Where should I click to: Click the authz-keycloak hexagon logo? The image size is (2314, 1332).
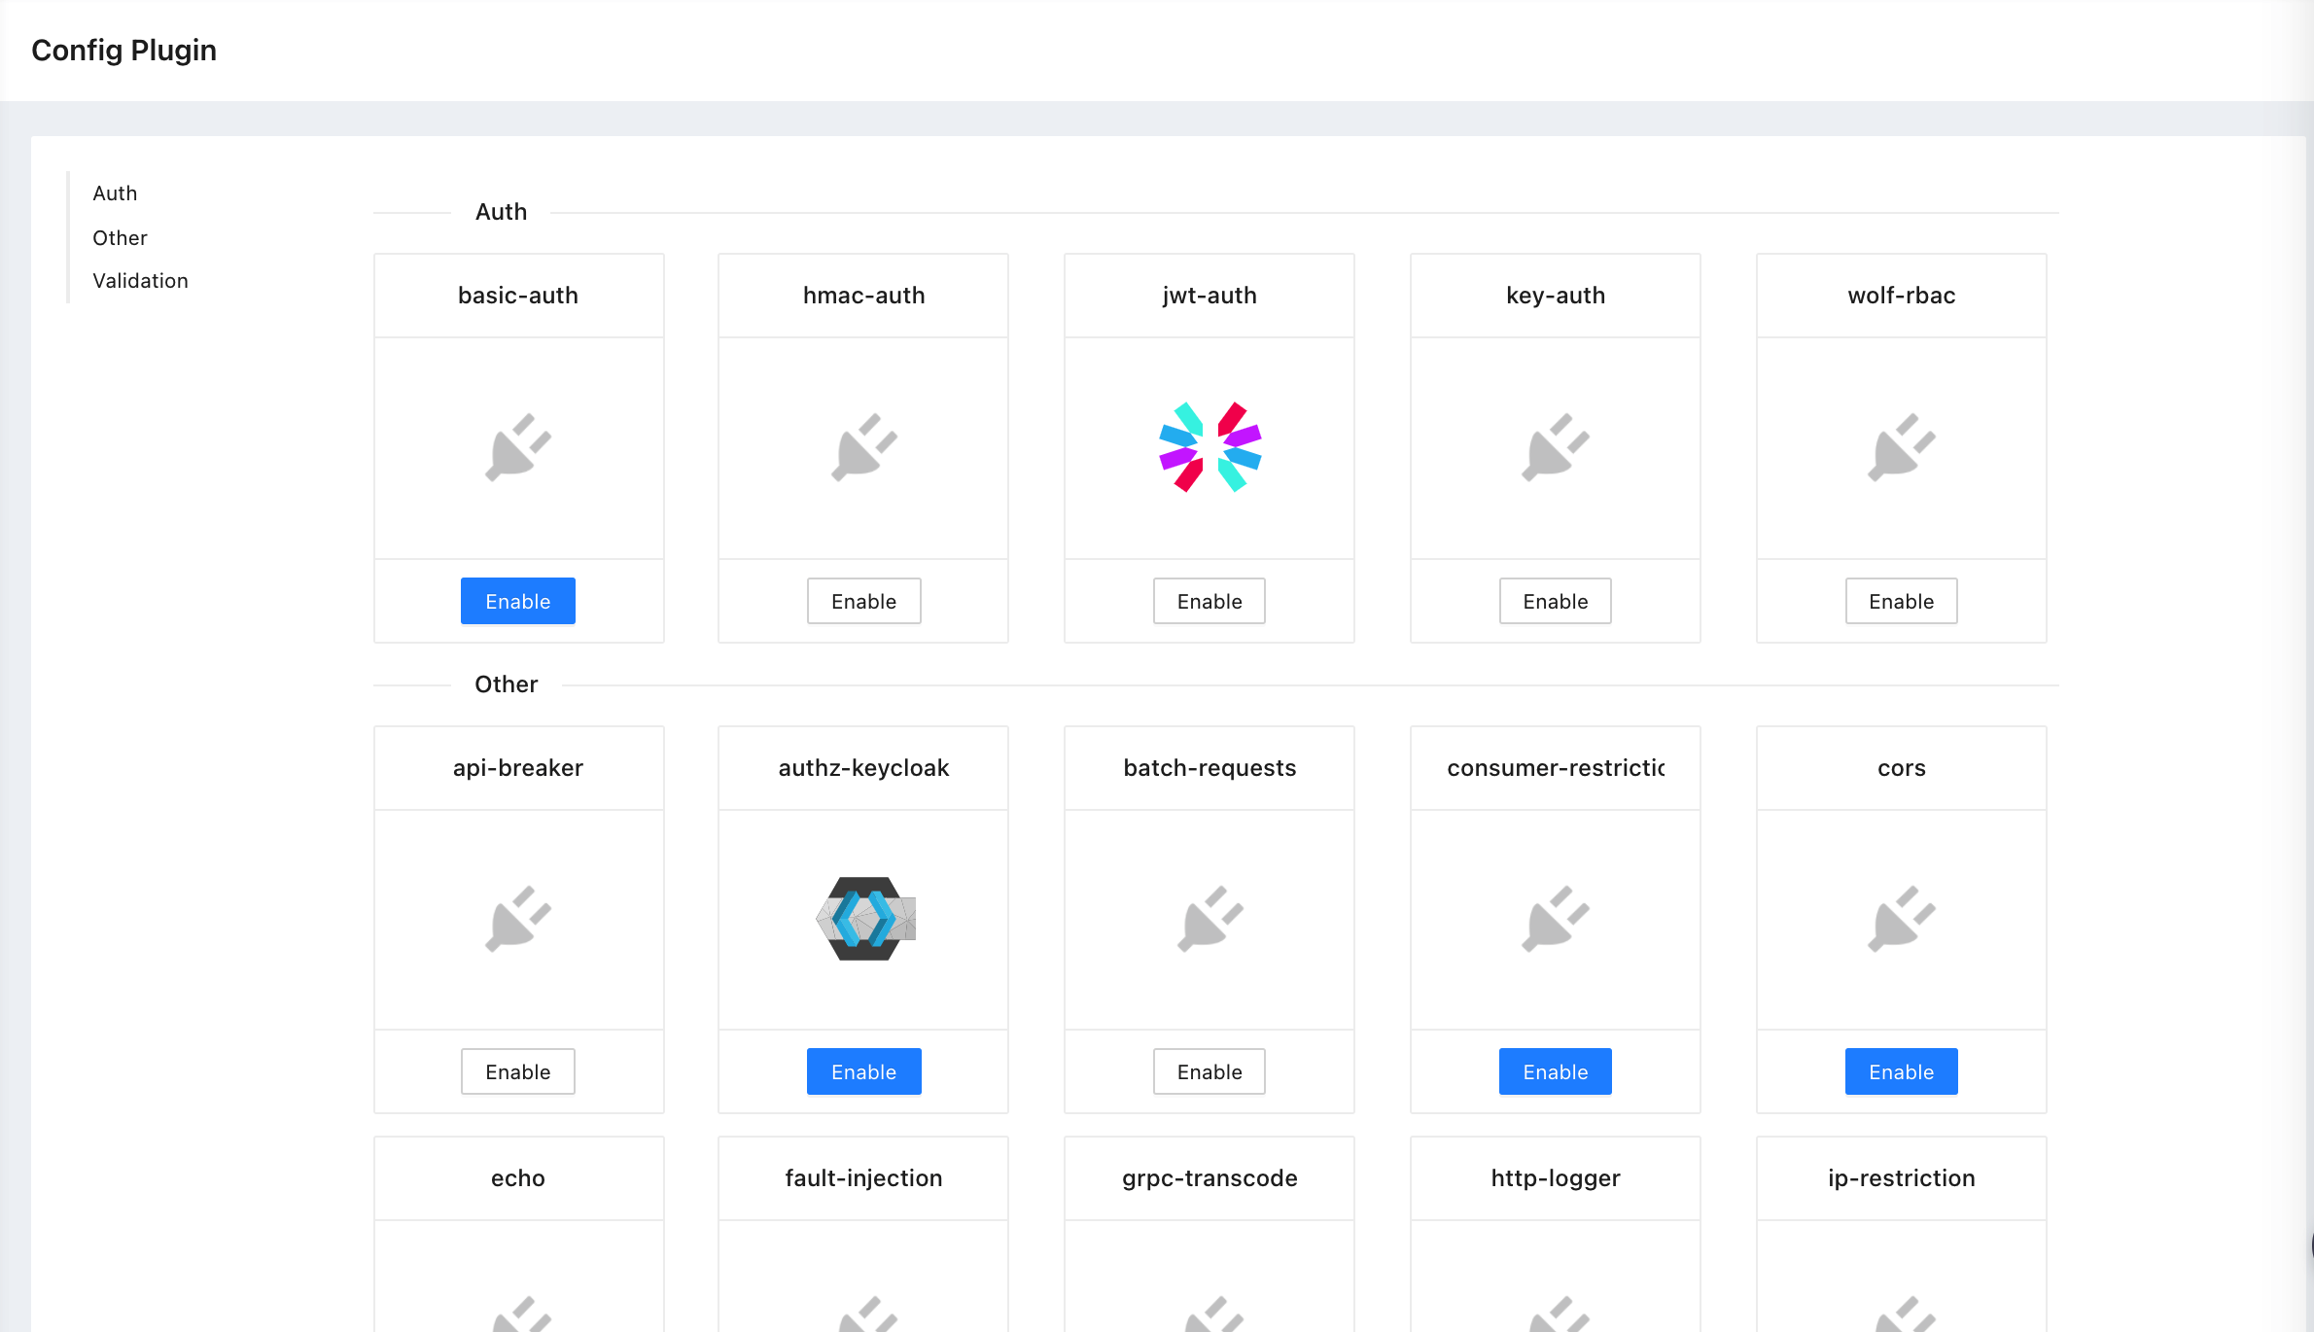(x=864, y=919)
